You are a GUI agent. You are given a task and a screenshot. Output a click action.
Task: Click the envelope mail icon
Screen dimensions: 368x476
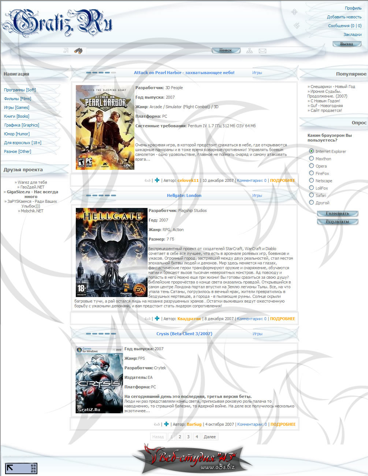click(x=263, y=51)
